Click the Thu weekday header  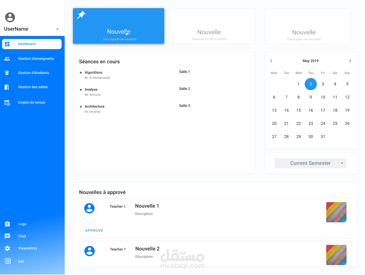pos(311,73)
